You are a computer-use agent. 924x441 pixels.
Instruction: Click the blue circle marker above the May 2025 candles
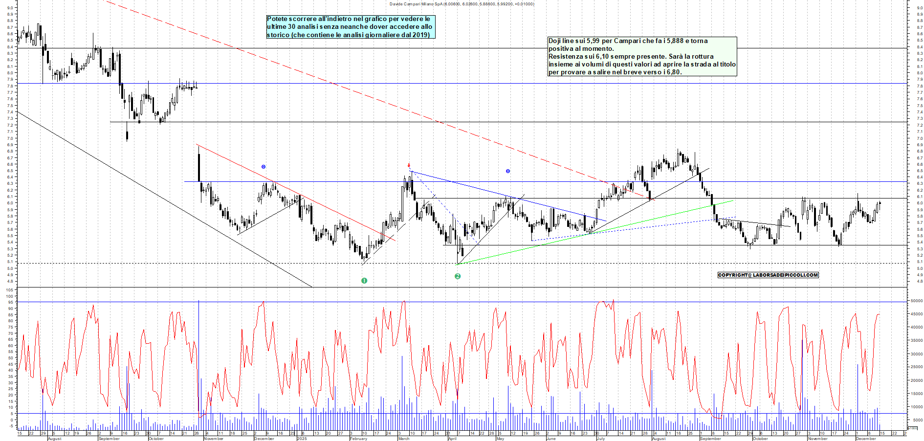pyautogui.click(x=508, y=171)
